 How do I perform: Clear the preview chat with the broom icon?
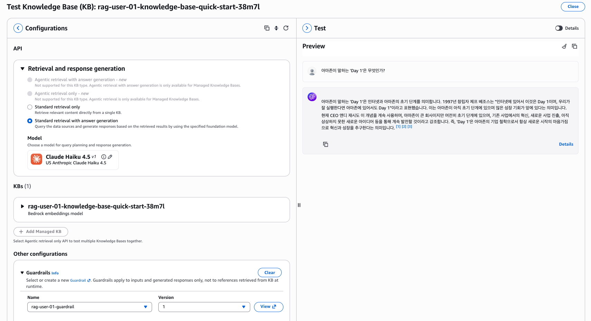pyautogui.click(x=564, y=46)
